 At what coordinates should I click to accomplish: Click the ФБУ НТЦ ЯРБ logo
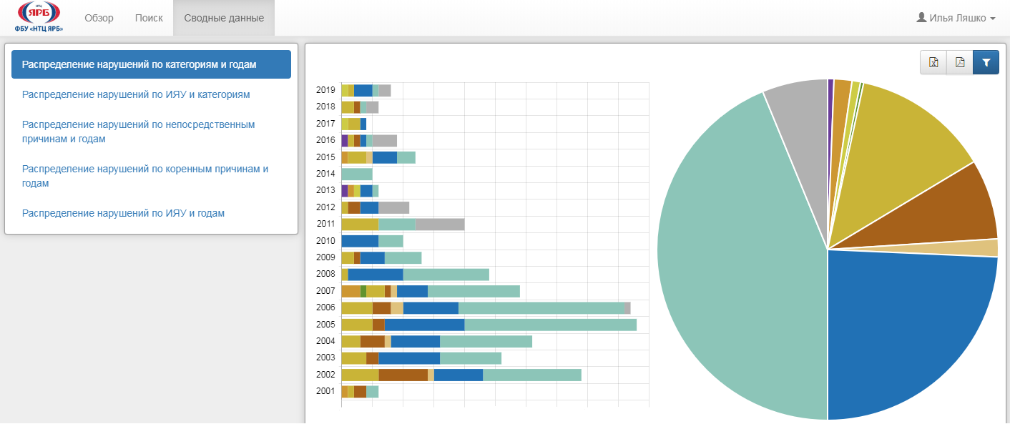click(x=39, y=17)
